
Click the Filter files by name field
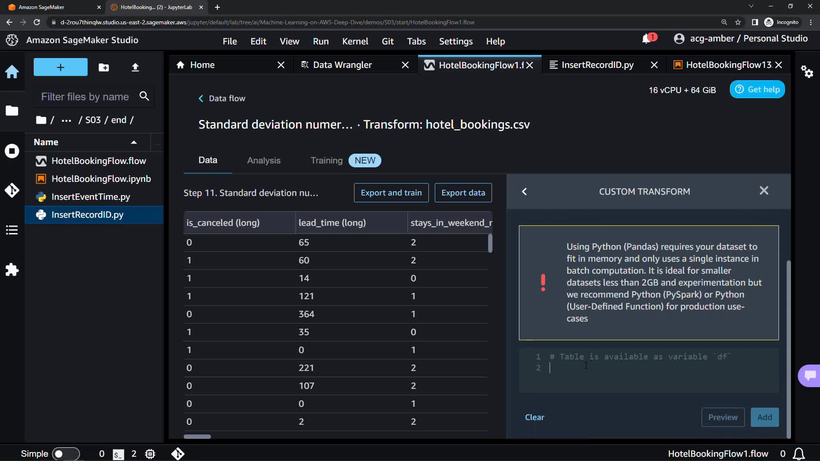click(x=85, y=97)
